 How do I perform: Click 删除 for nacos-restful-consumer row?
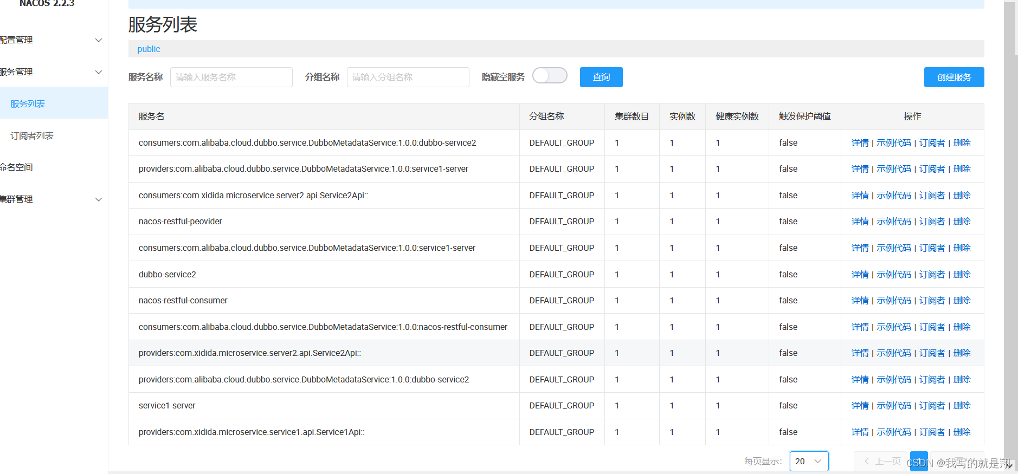(962, 301)
